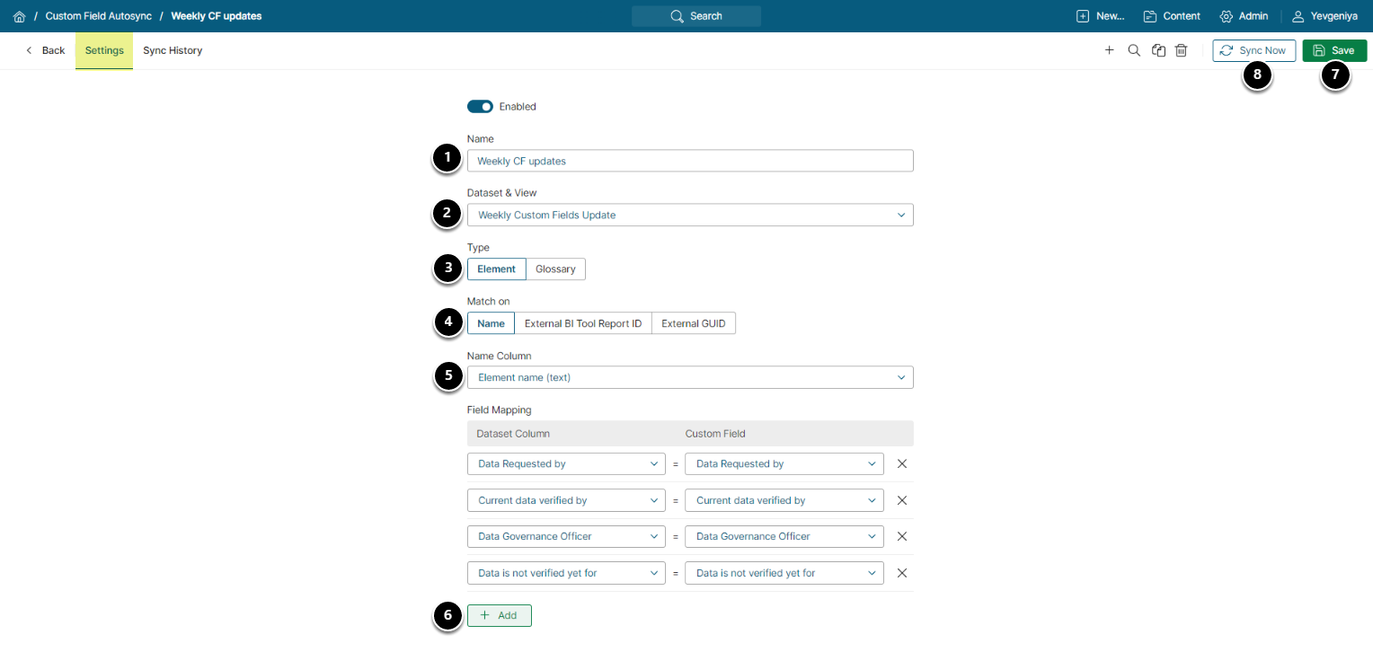Click the home icon in breadcrumb

[19, 16]
